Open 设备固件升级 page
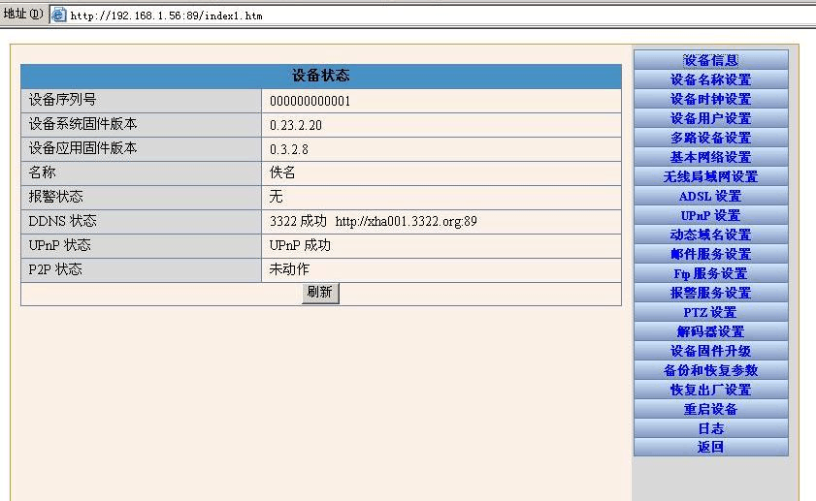Image resolution: width=816 pixels, height=501 pixels. (710, 351)
